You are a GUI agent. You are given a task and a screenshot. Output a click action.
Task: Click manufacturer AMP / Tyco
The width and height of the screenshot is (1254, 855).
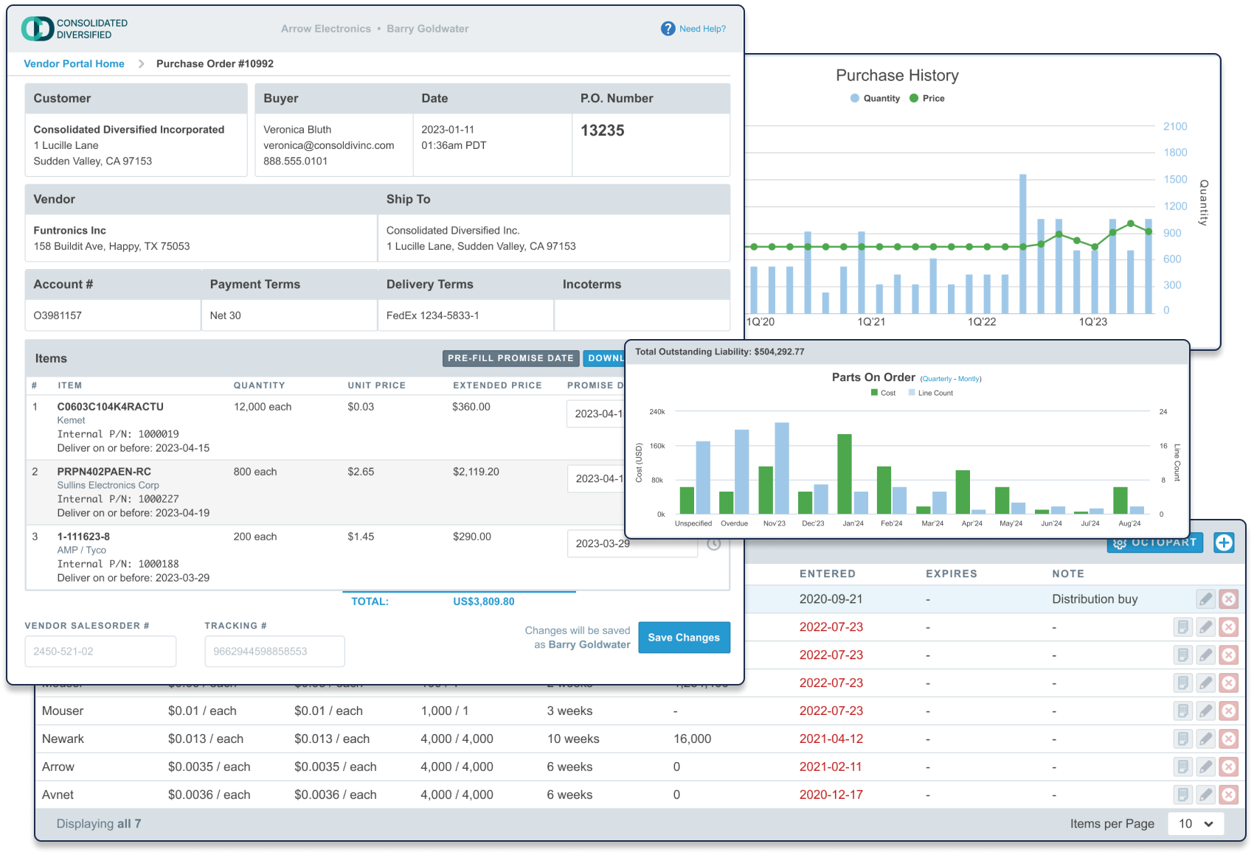82,550
